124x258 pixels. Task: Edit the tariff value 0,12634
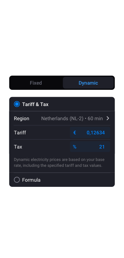click(96, 133)
